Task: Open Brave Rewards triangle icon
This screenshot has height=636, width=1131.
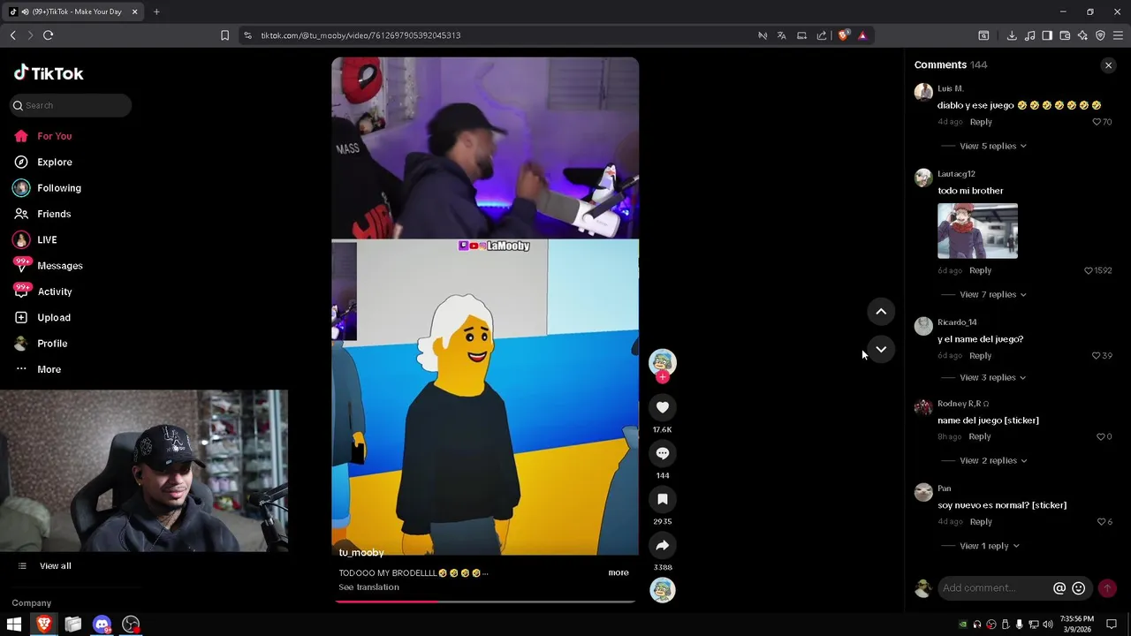Action: [862, 35]
